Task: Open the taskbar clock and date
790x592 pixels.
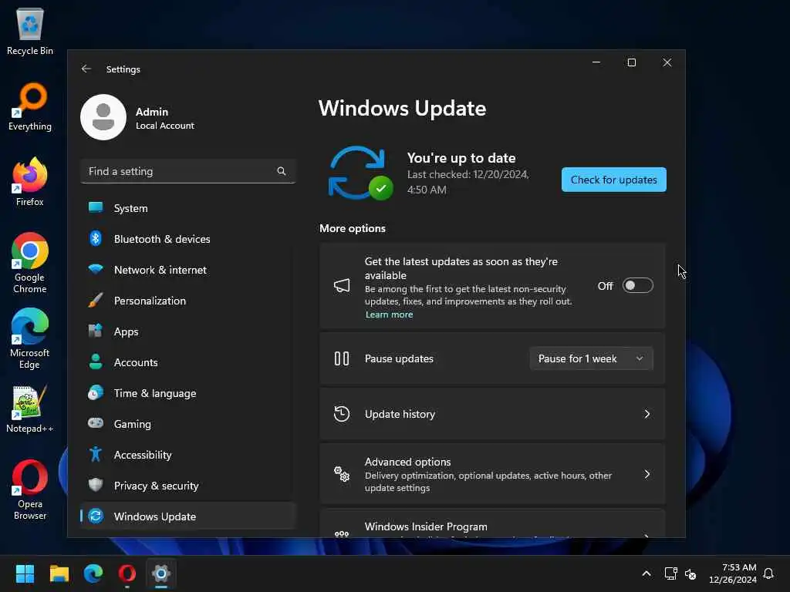Action: coord(733,573)
